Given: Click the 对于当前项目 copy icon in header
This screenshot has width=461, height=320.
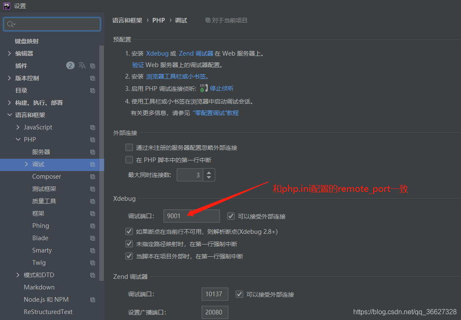Looking at the screenshot, I should coord(207,20).
